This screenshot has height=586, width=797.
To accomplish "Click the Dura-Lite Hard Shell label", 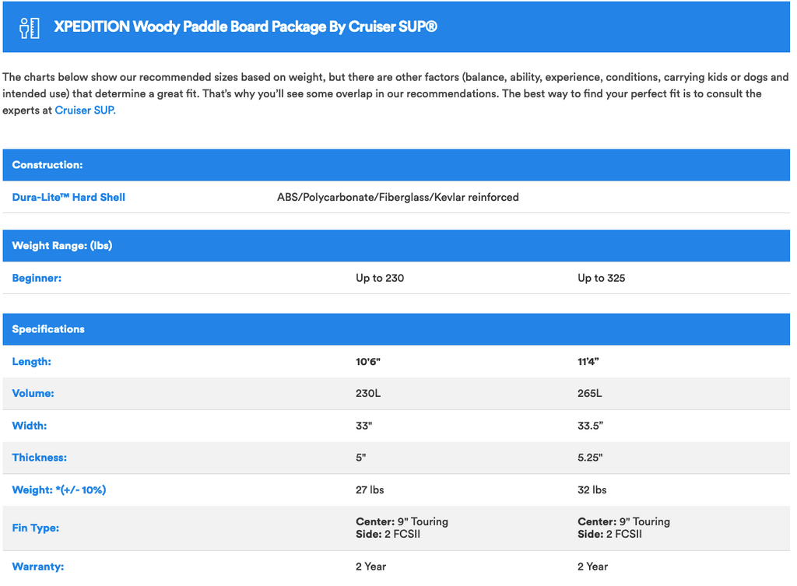I will pos(68,198).
